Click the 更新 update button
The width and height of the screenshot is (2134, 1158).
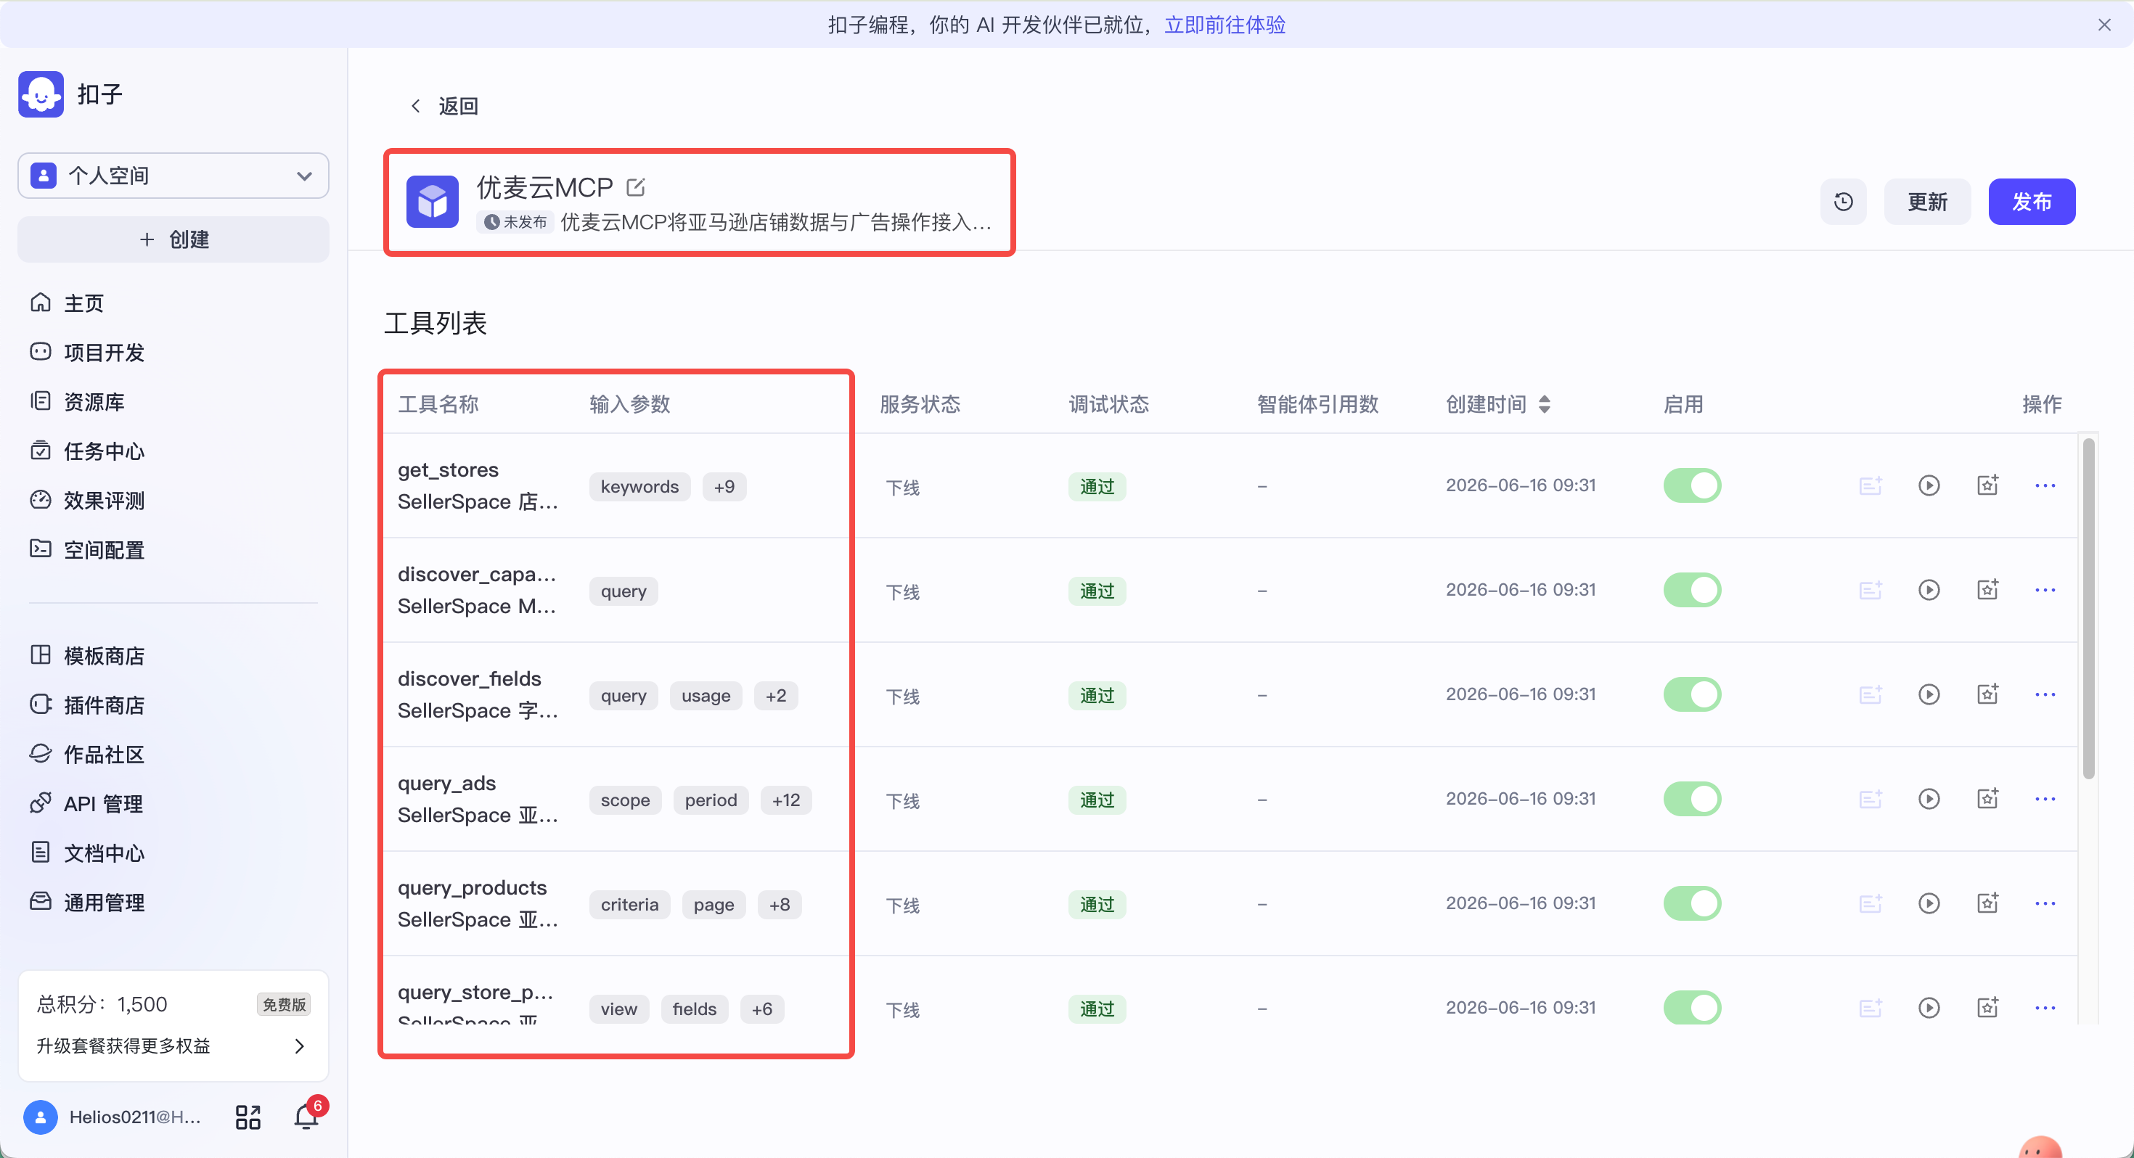1927,201
